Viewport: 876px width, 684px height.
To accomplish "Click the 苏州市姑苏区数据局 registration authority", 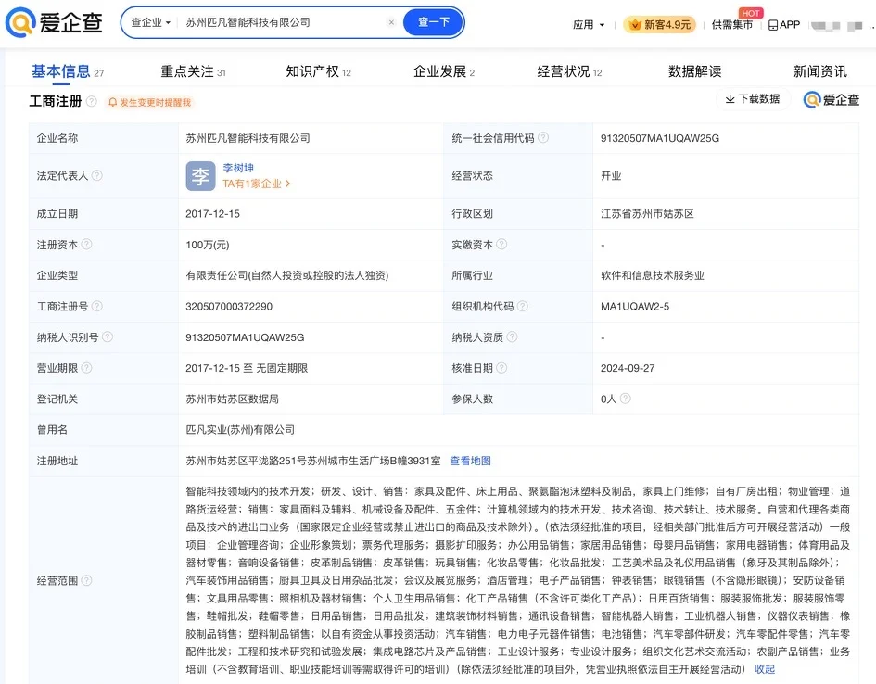I will 233,399.
